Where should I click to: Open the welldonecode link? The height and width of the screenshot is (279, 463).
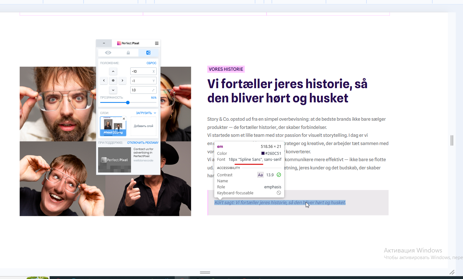143,161
